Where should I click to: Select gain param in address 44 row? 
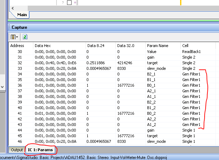(151, 130)
